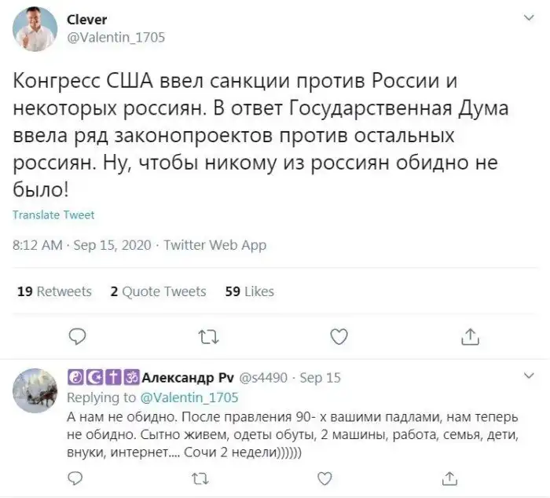The height and width of the screenshot is (498, 550).
Task: Expand Александр Pv reply options menu
Action: (x=527, y=377)
